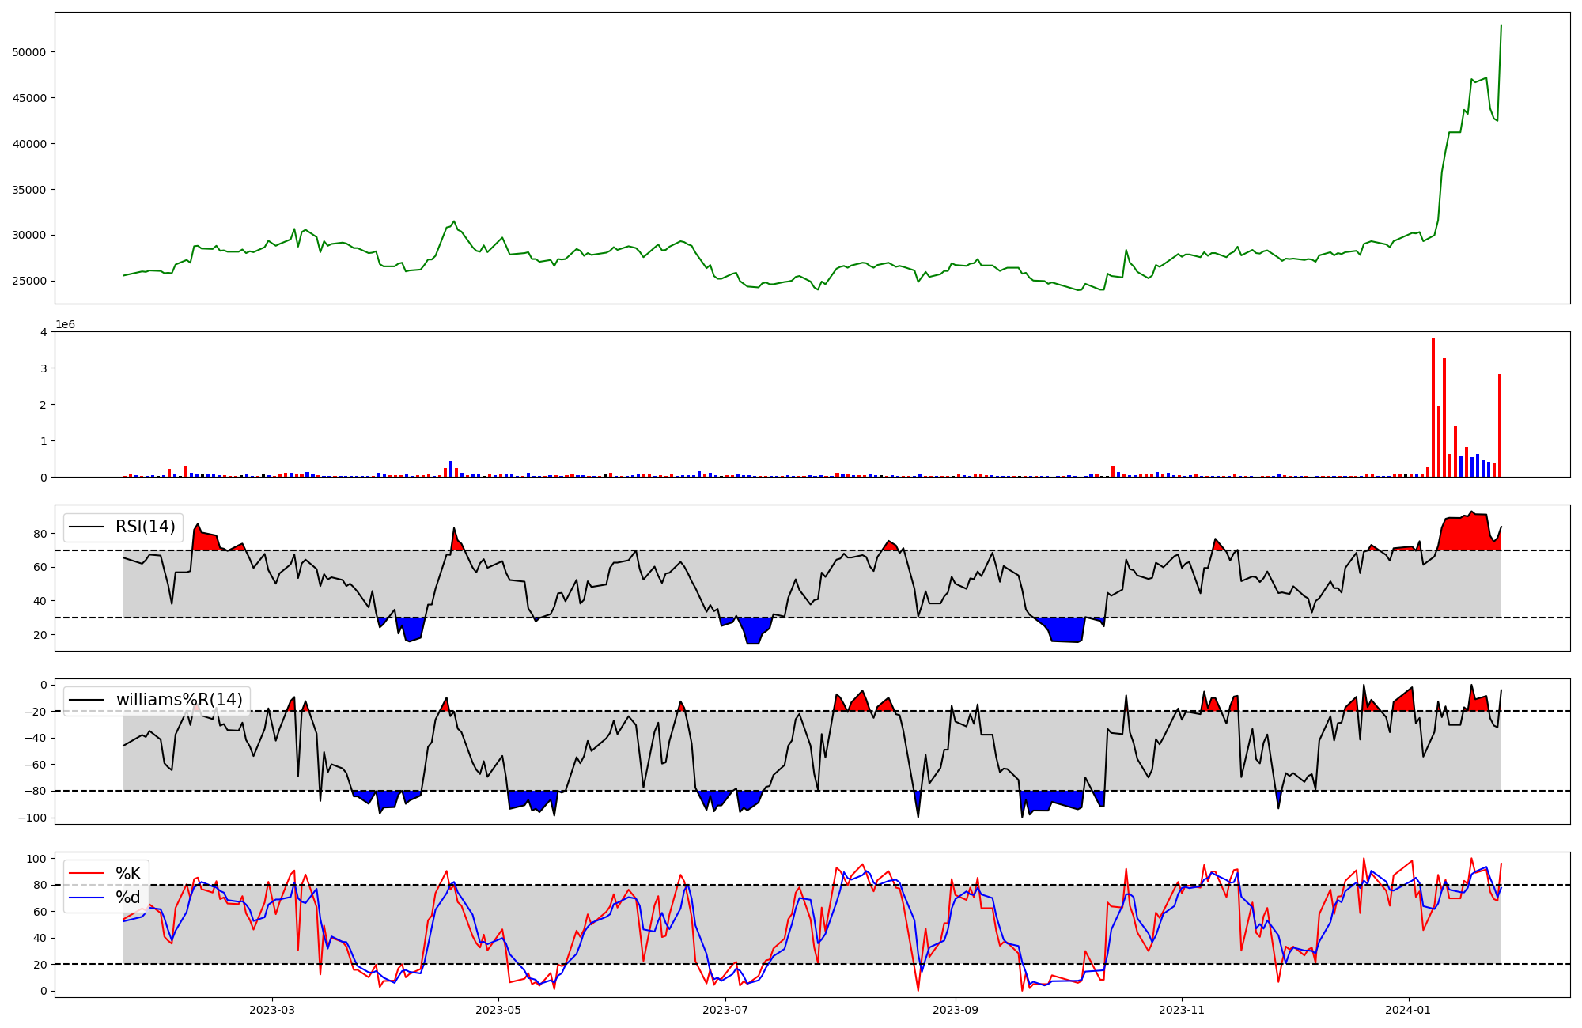Click the %K legend text

[128, 874]
